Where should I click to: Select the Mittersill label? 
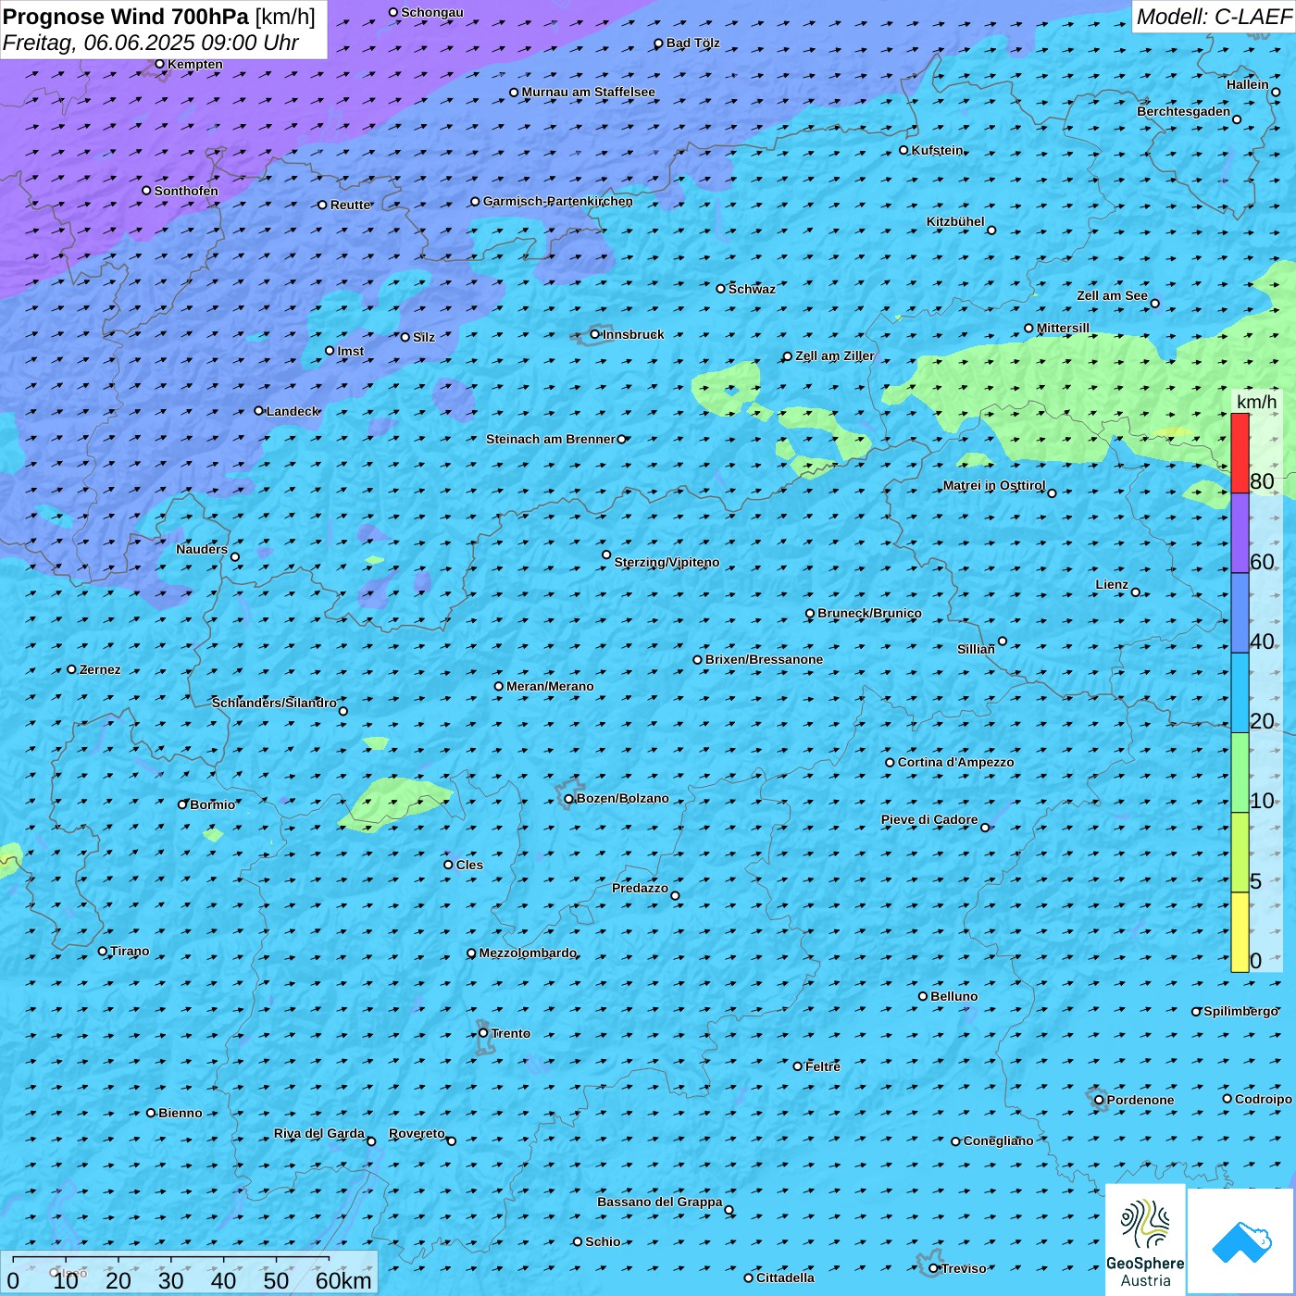coord(1064,328)
